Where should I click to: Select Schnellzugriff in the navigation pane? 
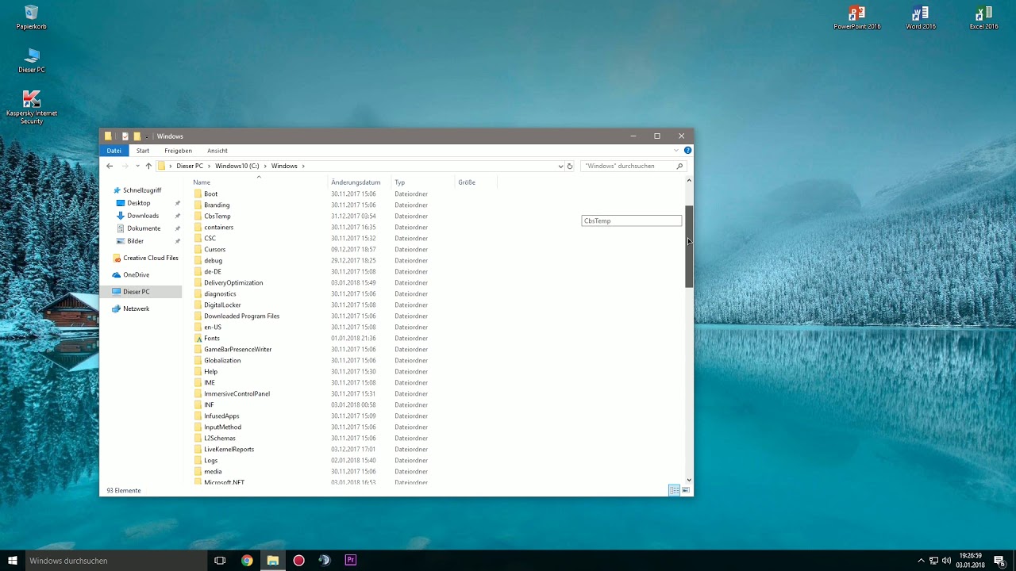(x=142, y=190)
